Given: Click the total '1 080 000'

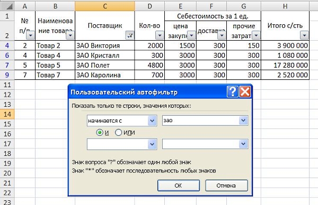Looking at the screenshot, I should 285,55.
